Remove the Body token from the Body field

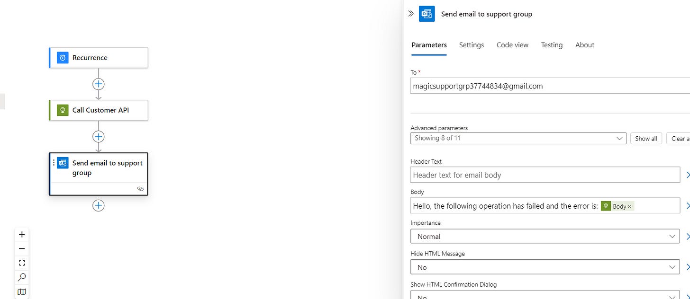click(x=629, y=206)
